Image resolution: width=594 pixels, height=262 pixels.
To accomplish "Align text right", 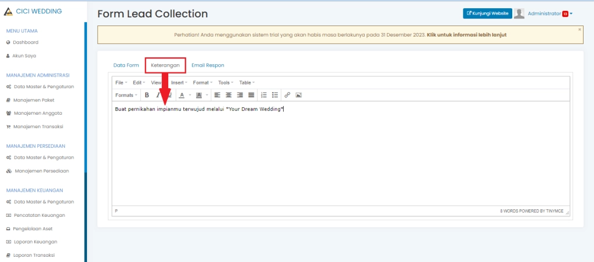I will [240, 95].
